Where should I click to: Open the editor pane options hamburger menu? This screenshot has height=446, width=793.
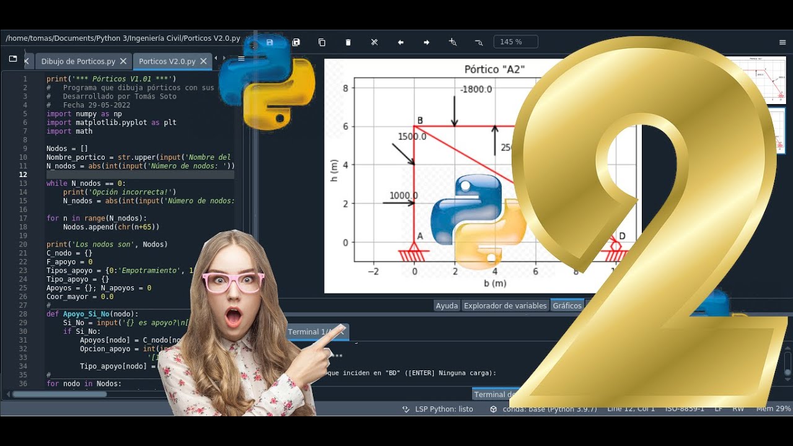pos(241,59)
